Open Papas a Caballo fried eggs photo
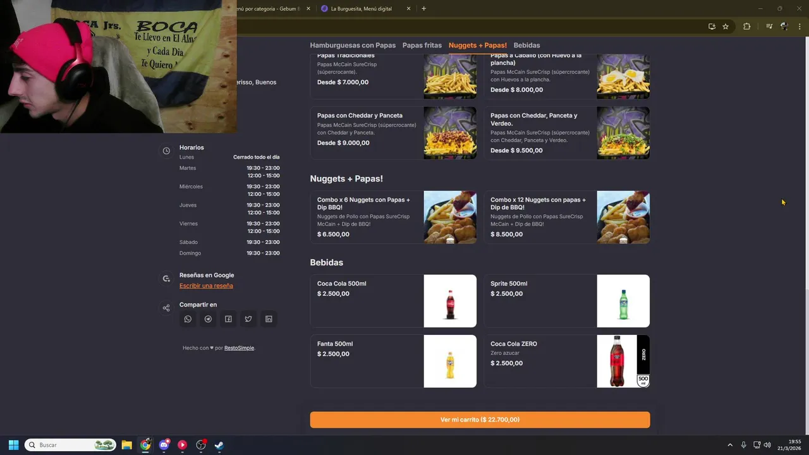 pyautogui.click(x=623, y=76)
